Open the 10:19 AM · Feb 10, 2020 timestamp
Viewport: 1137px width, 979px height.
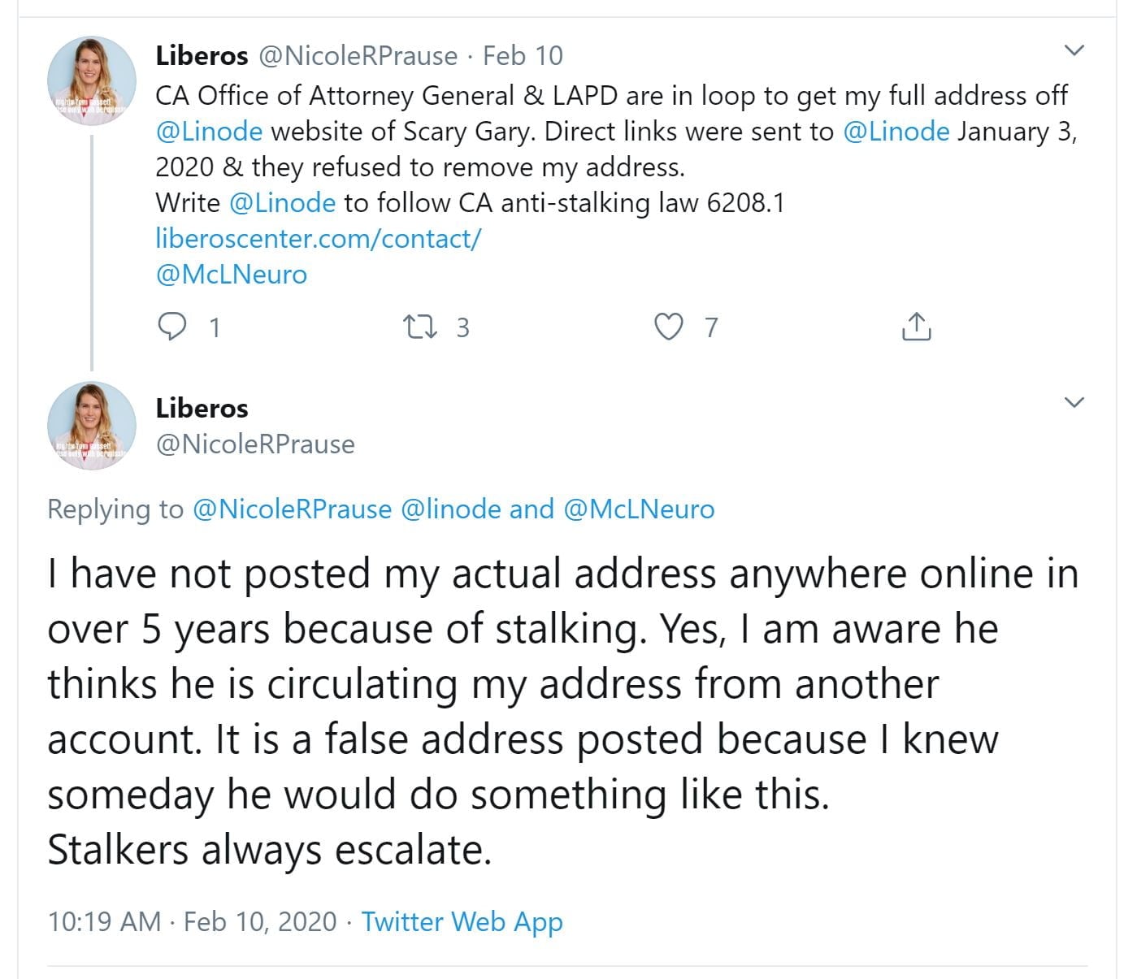tap(192, 921)
